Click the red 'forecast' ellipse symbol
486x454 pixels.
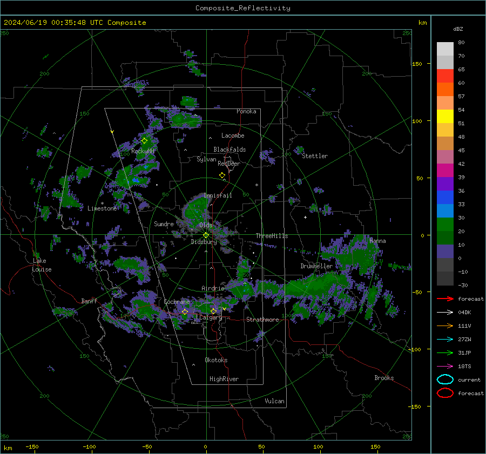(445, 393)
